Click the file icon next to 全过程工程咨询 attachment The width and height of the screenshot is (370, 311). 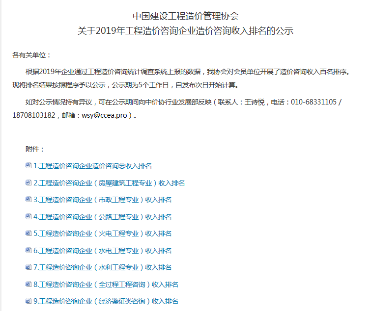point(28,285)
